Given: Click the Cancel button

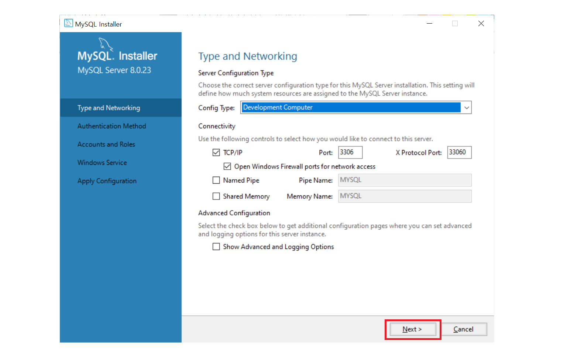Looking at the screenshot, I should point(464,329).
